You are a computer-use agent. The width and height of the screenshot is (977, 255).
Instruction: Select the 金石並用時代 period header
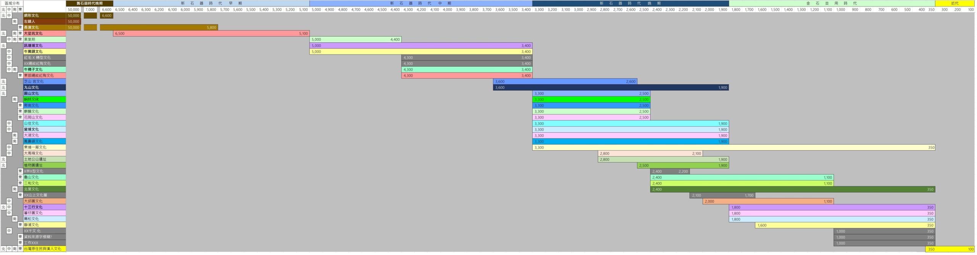(x=831, y=3)
